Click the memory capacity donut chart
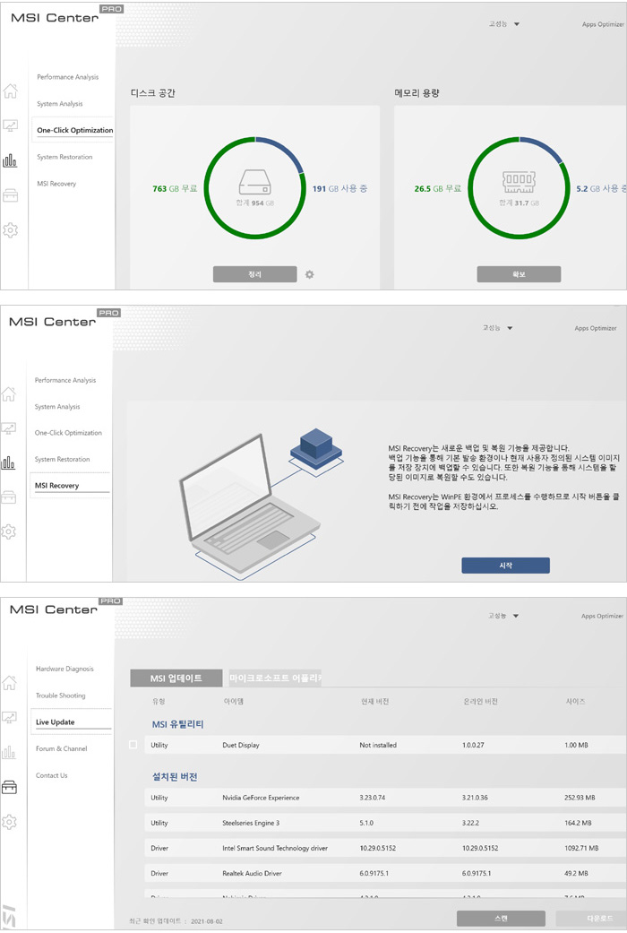This screenshot has height=933, width=627. (x=519, y=188)
